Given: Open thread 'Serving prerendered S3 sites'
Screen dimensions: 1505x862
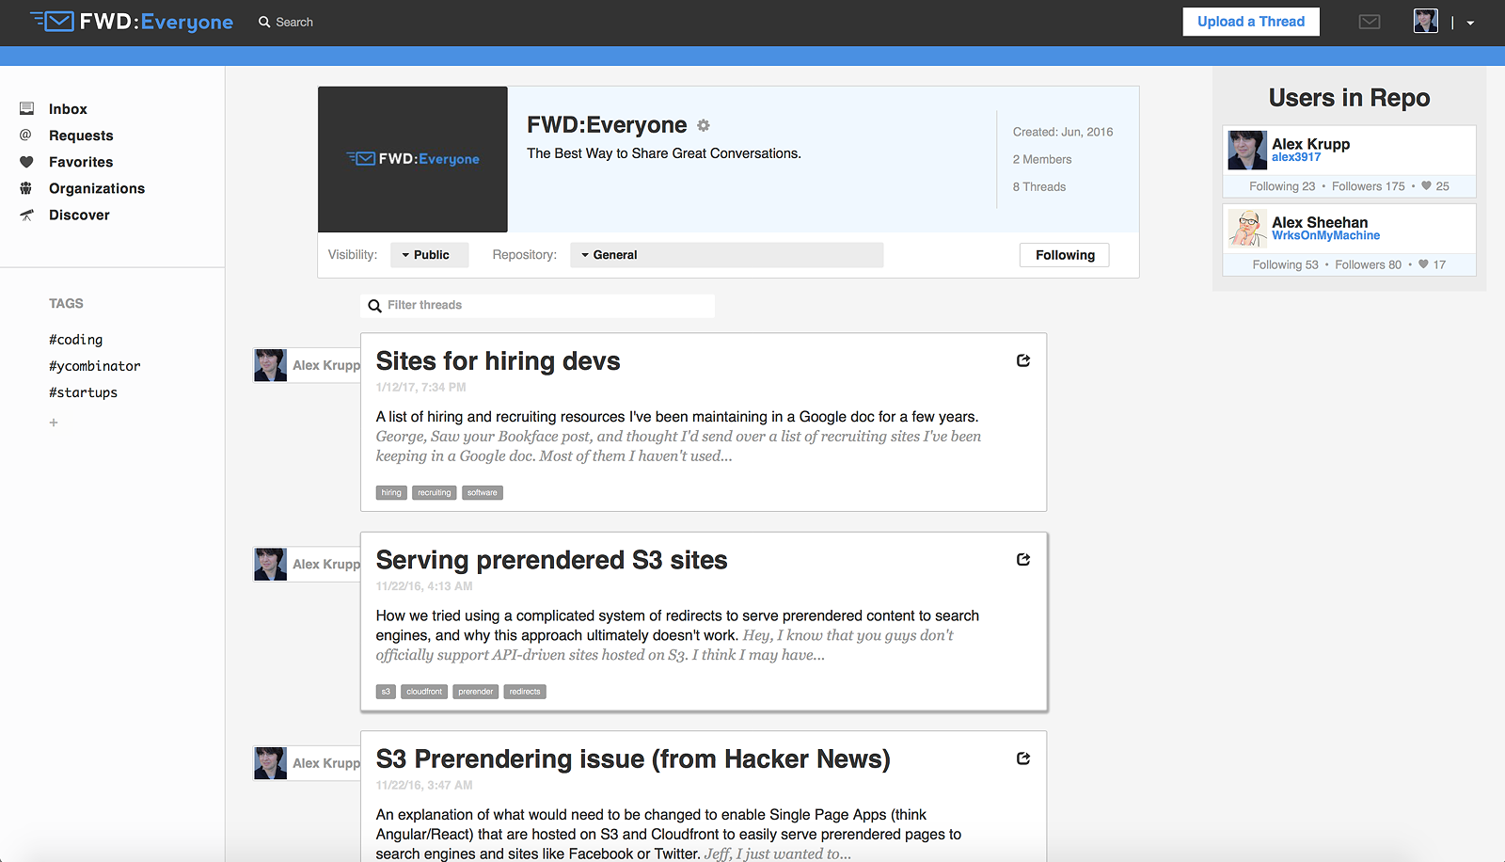Looking at the screenshot, I should (x=551, y=560).
